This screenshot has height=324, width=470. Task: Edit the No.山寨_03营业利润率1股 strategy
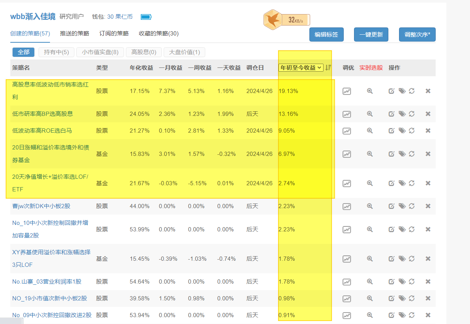coord(391,282)
